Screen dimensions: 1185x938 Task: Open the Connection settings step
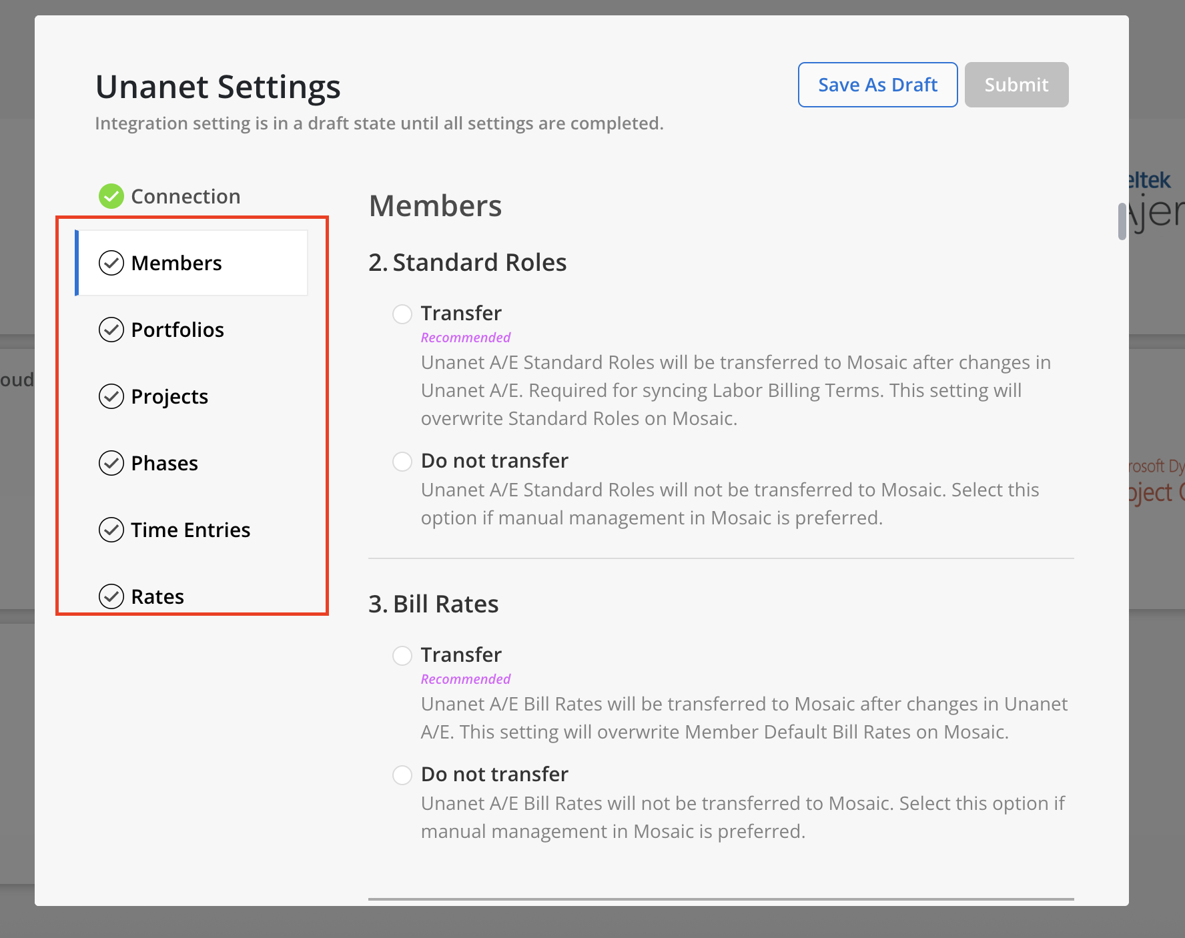coord(185,196)
